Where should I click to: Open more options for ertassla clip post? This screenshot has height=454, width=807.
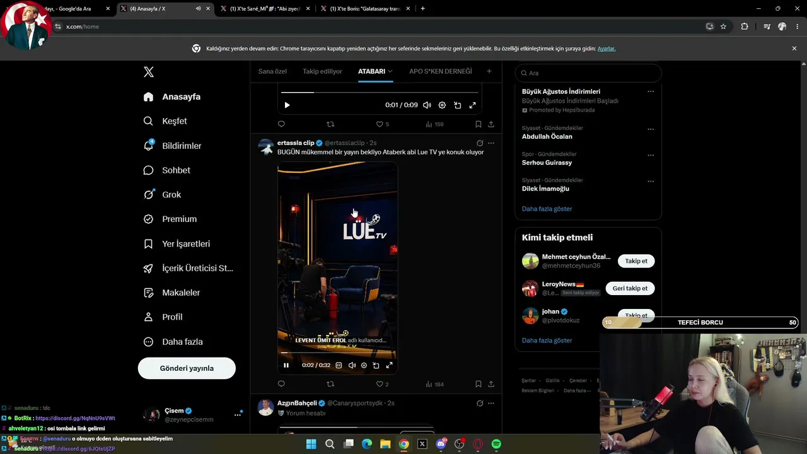pos(491,143)
